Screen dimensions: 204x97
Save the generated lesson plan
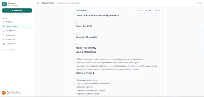(148, 10)
